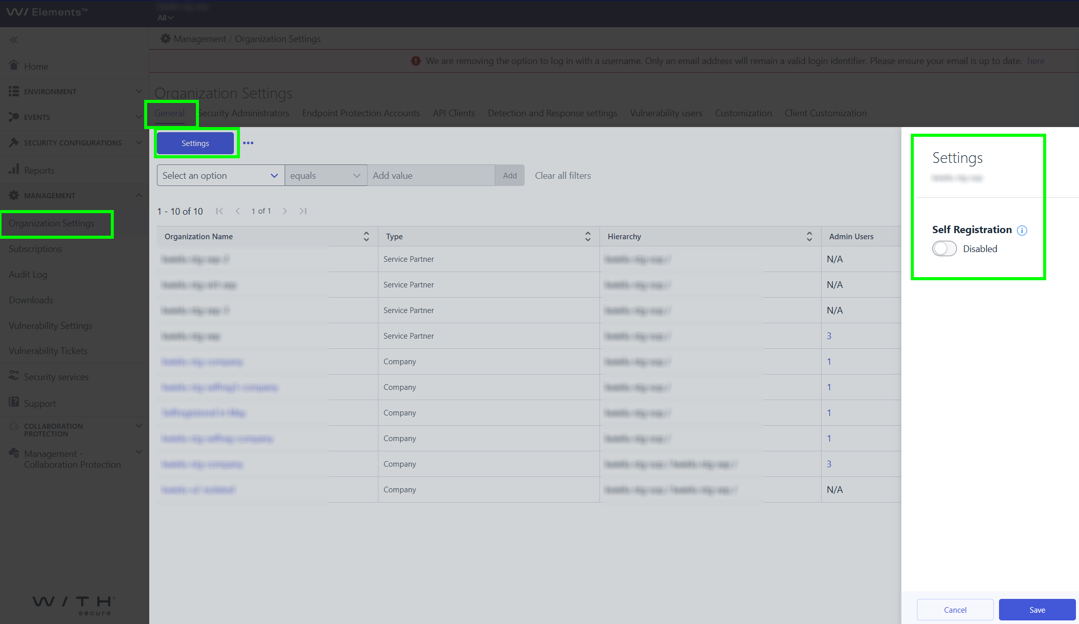Sort by Organization Name column arrows

point(366,236)
